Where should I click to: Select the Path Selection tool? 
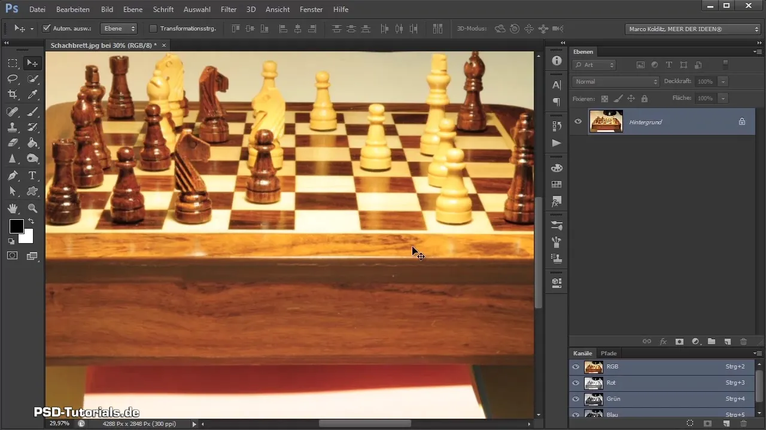pyautogui.click(x=13, y=191)
